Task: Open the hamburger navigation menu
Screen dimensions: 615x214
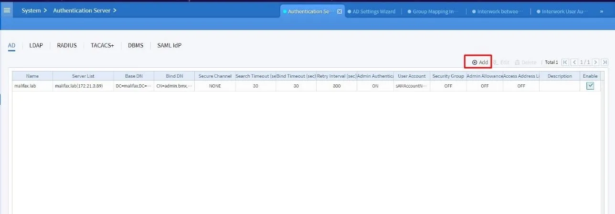Action: [x=7, y=10]
